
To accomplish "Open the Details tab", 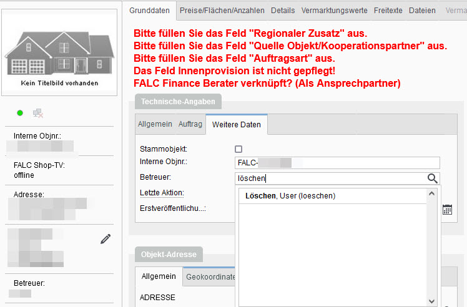I will [x=283, y=11].
